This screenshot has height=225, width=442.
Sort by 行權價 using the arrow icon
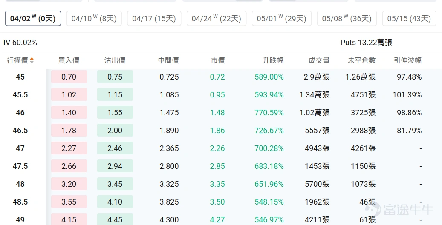[x=32, y=60]
